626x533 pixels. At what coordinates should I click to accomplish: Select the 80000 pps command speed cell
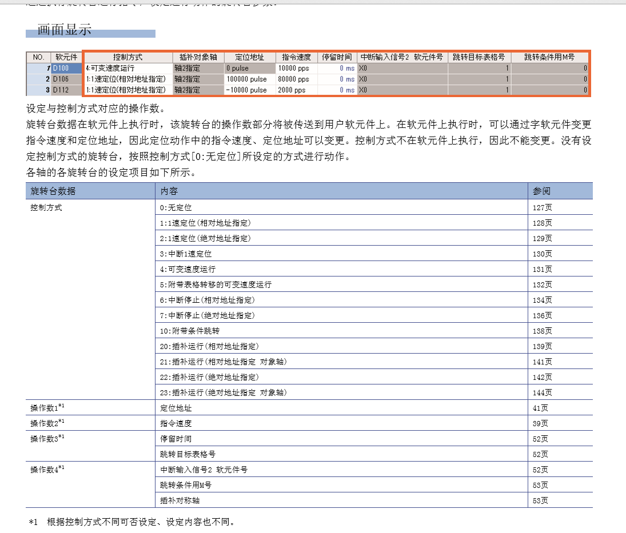click(296, 79)
